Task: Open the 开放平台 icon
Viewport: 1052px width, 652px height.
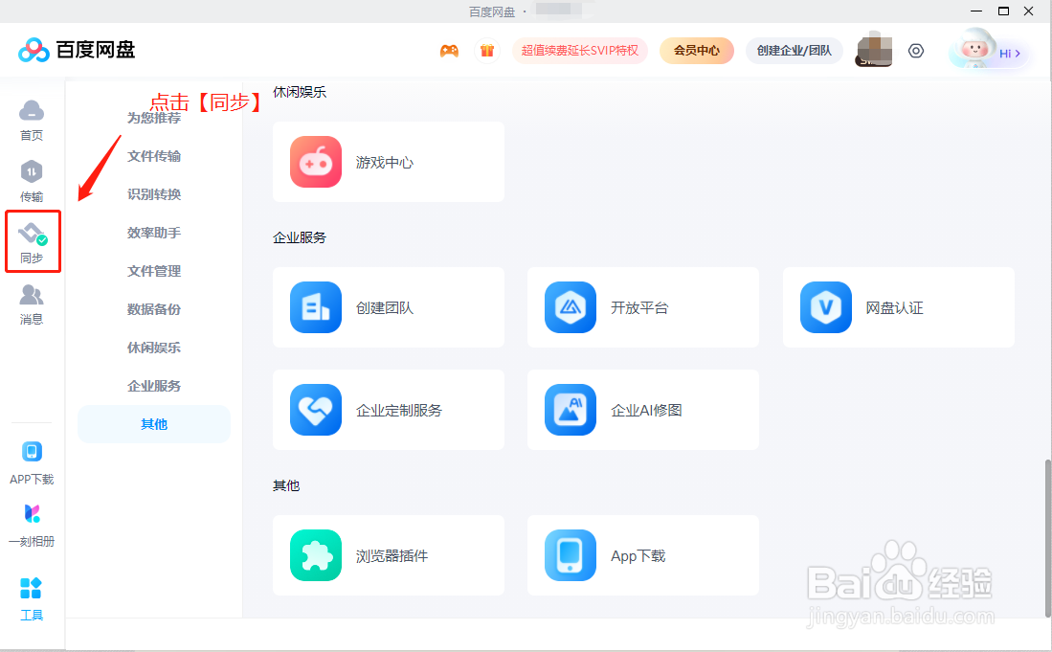Action: [571, 307]
